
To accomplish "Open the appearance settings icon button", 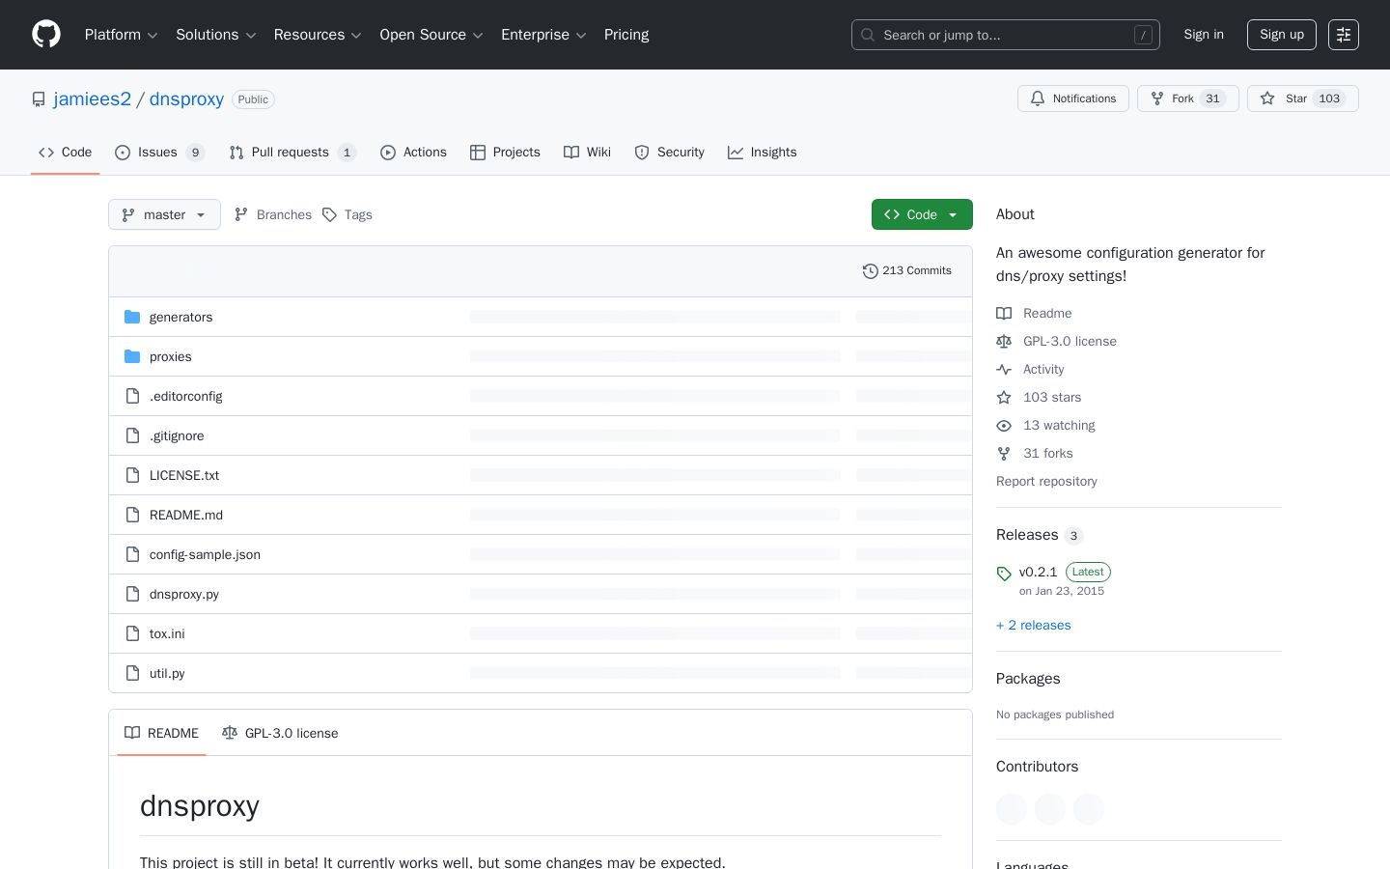I will (x=1344, y=35).
